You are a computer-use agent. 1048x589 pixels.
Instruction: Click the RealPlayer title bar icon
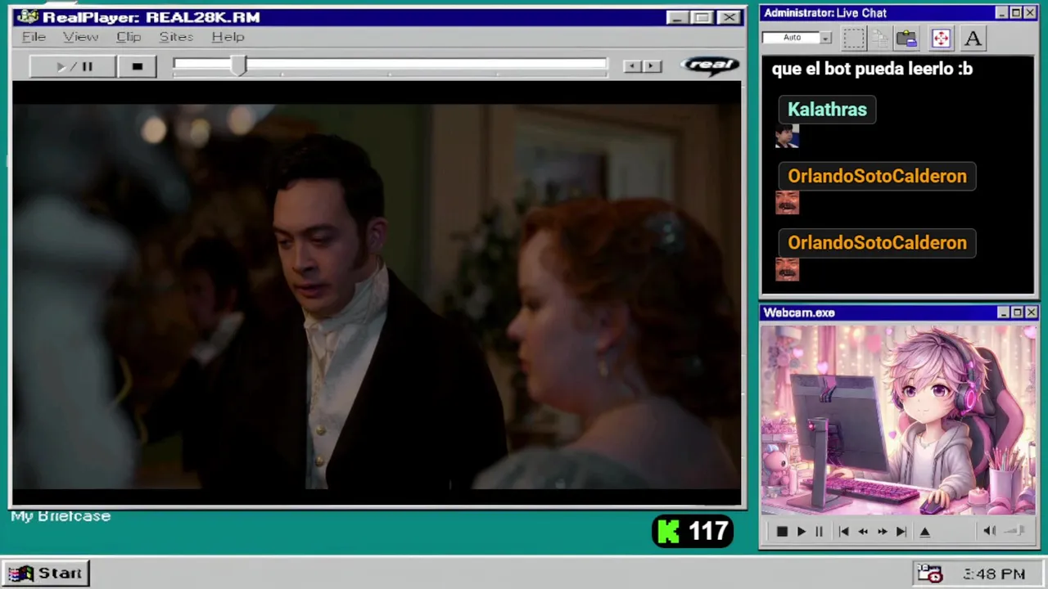(x=27, y=17)
